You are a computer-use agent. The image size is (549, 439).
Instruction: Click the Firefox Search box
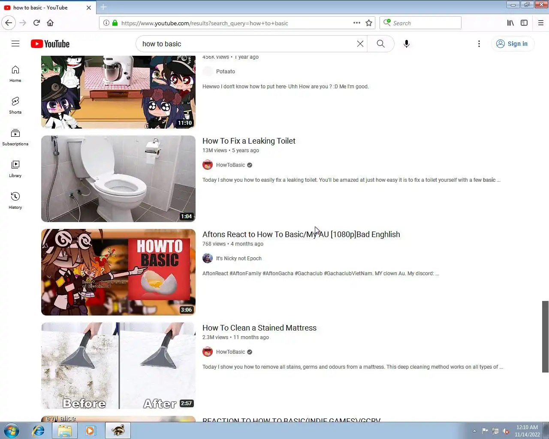(x=420, y=23)
